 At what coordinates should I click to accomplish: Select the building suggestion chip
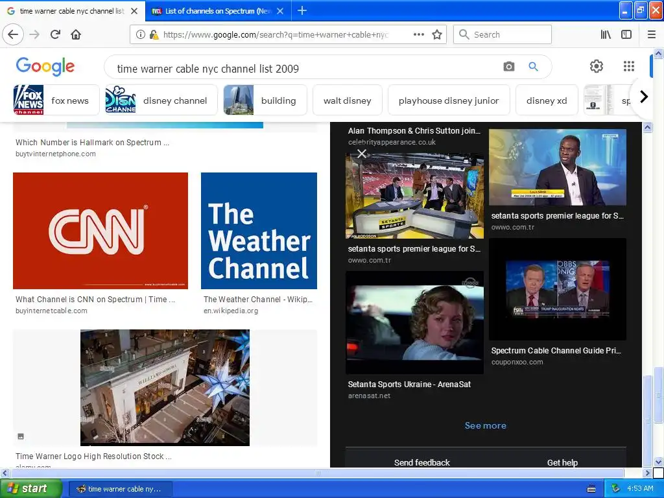[x=265, y=101]
